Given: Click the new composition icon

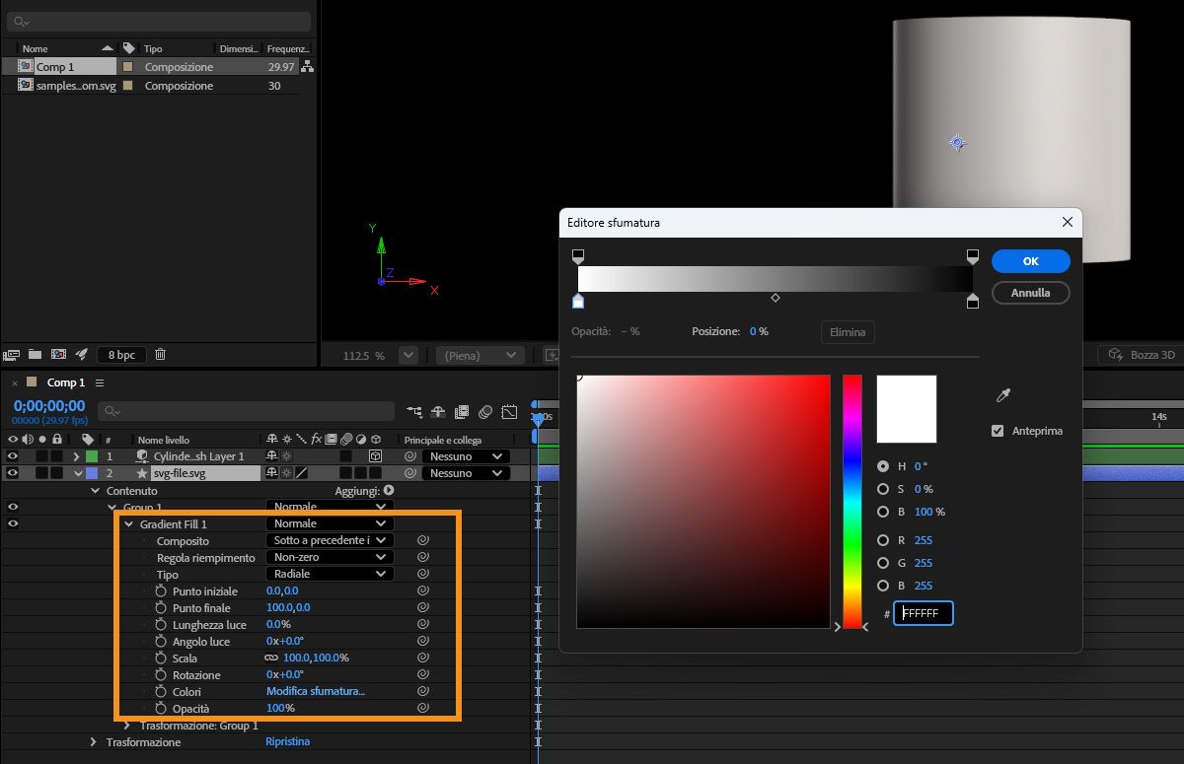Looking at the screenshot, I should [58, 354].
